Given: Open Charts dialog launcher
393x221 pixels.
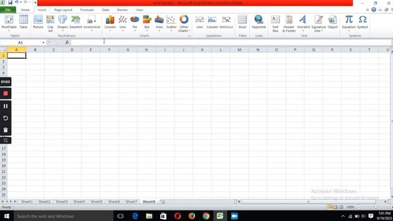Looking at the screenshot, I should click(190, 36).
